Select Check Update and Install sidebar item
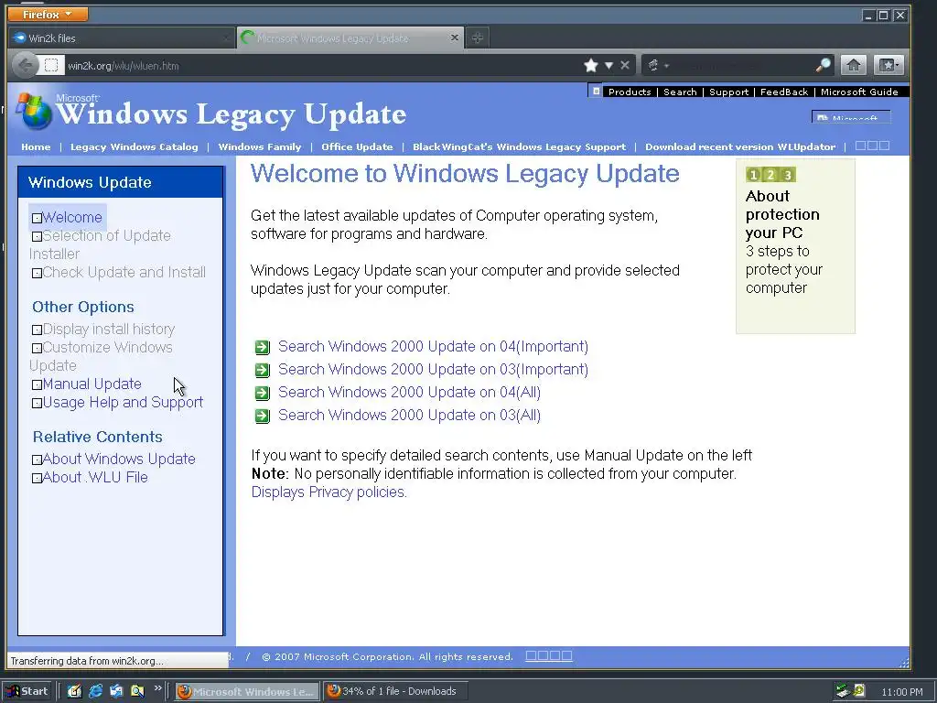 (x=124, y=273)
